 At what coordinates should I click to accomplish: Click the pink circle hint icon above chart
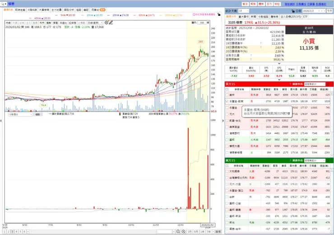(x=194, y=14)
